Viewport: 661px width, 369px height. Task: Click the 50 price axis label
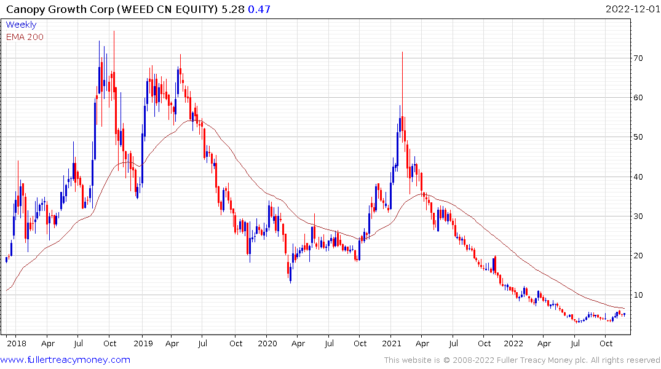[638, 137]
